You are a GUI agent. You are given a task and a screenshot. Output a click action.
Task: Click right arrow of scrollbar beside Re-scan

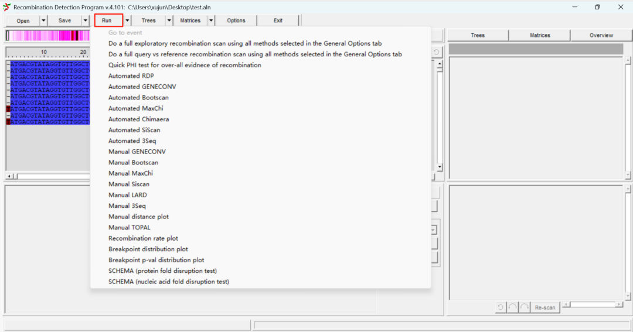point(619,304)
